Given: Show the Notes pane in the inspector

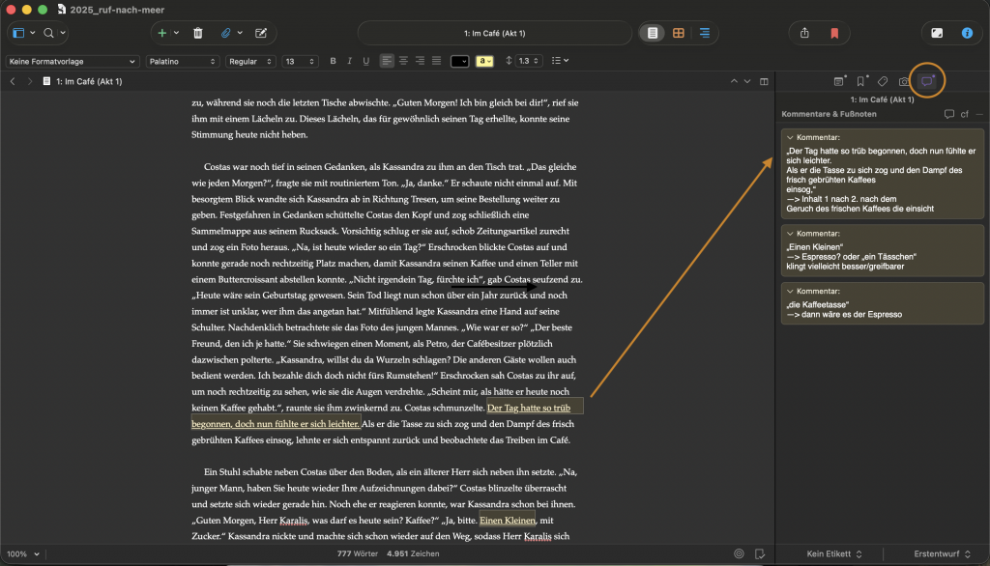Looking at the screenshot, I should (x=838, y=81).
